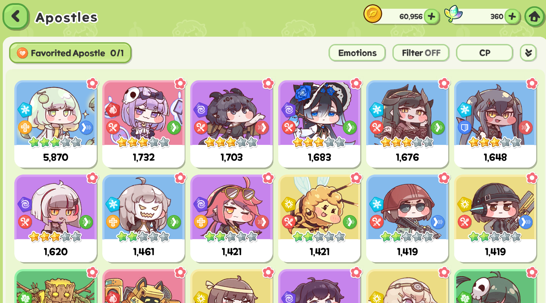Add more crystal currency with plus
The image size is (546, 303).
pos(512,16)
